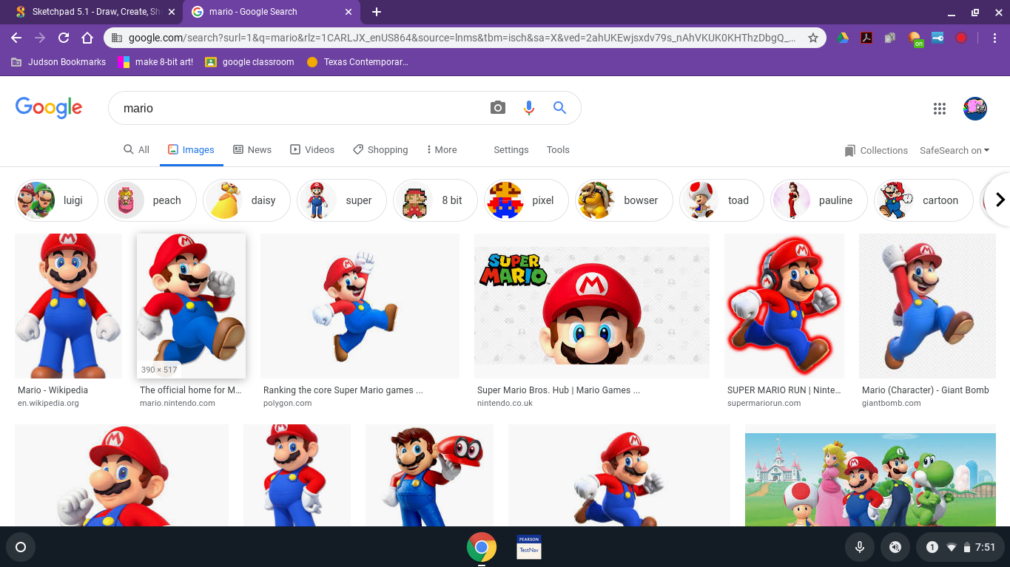Viewport: 1010px width, 567px height.
Task: Reload the page
Action: pyautogui.click(x=64, y=38)
